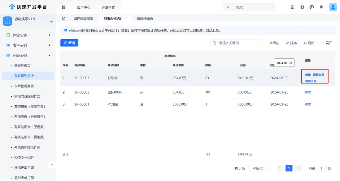Click 流程办理 for row SP-00003
The width and height of the screenshot is (340, 181).
(x=319, y=75)
